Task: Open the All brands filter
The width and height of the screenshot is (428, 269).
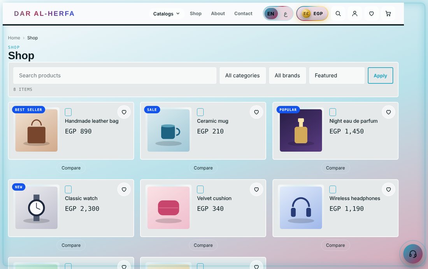Action: coord(288,75)
